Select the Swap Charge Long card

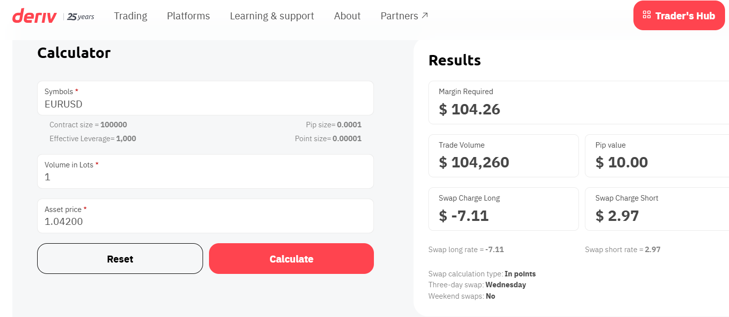(503, 209)
